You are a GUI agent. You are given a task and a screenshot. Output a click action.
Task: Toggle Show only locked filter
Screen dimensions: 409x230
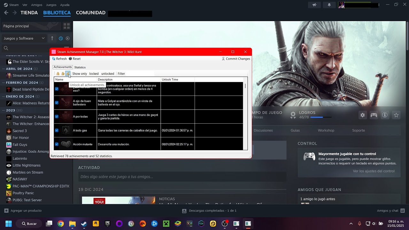(94, 73)
